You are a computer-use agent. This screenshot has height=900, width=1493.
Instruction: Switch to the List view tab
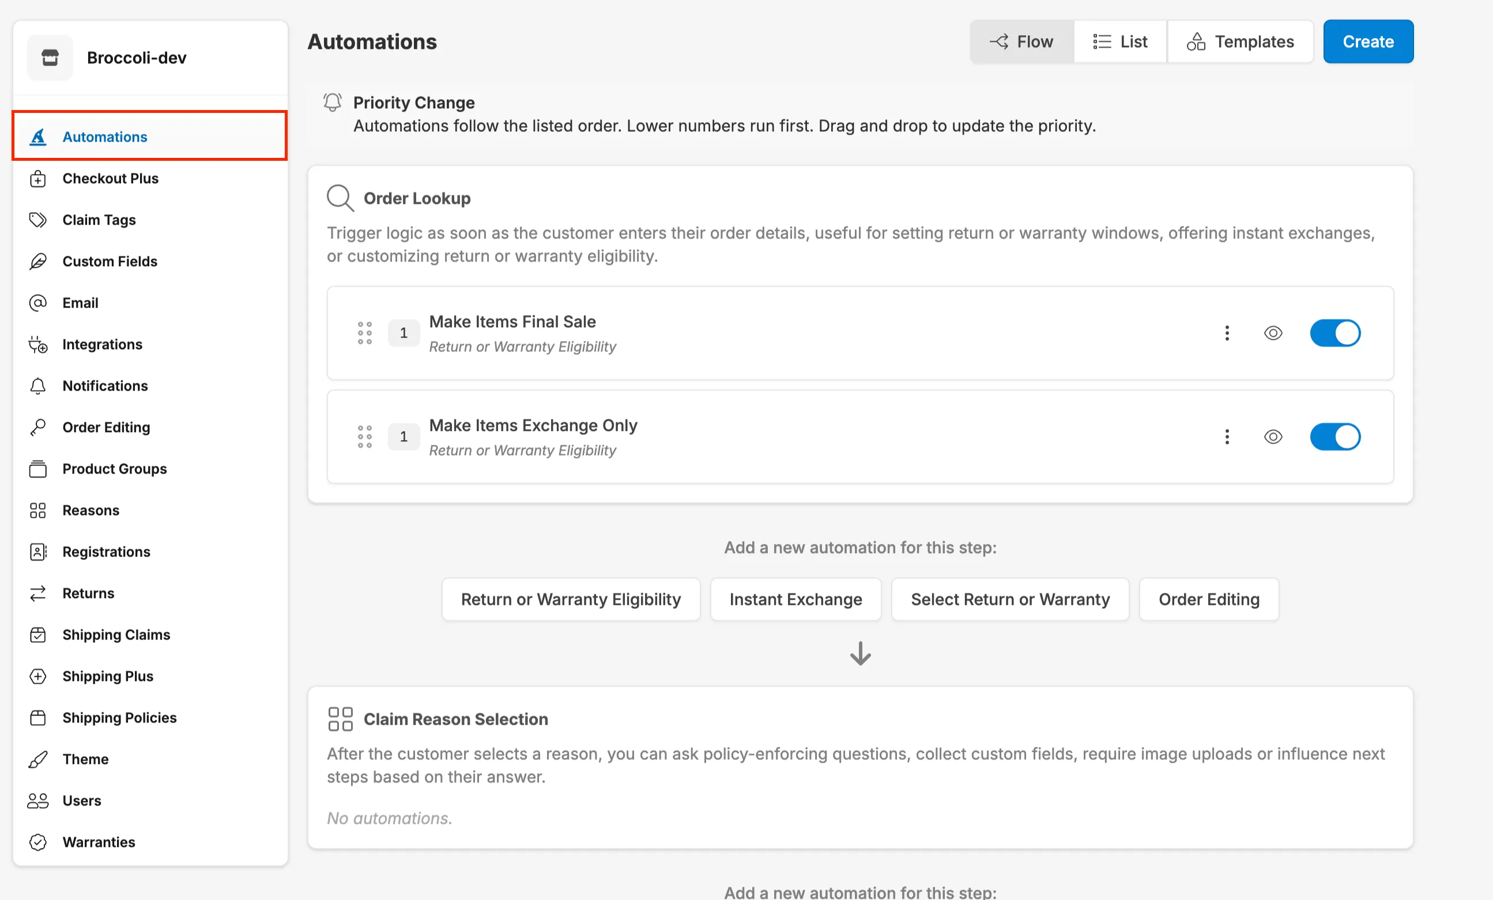(x=1119, y=41)
